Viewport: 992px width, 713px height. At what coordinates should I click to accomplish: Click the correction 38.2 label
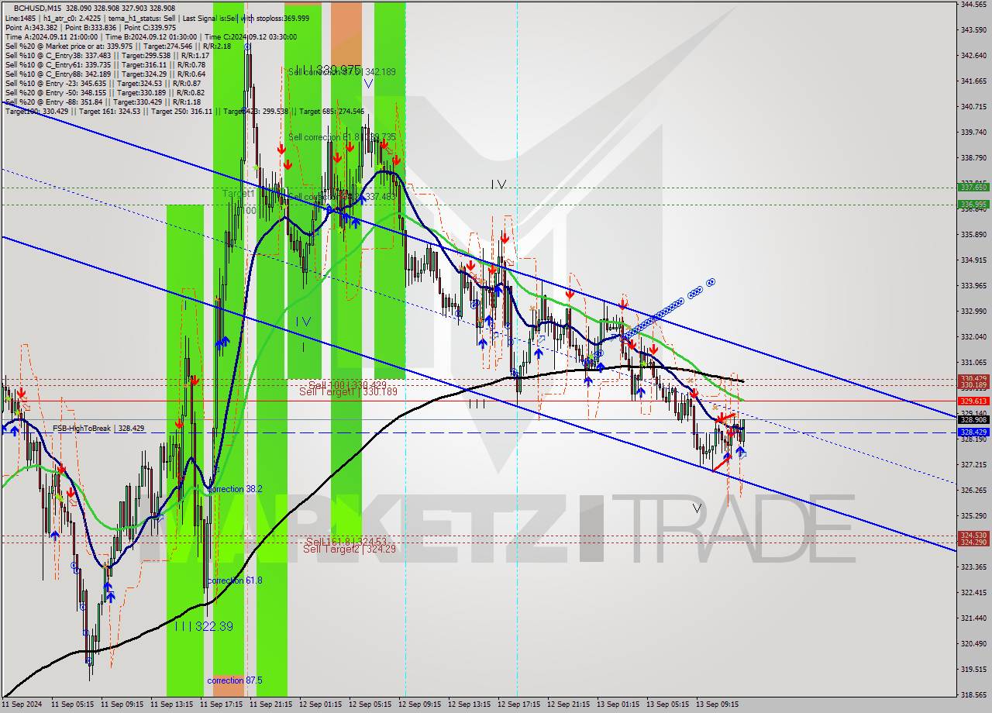pyautogui.click(x=235, y=489)
